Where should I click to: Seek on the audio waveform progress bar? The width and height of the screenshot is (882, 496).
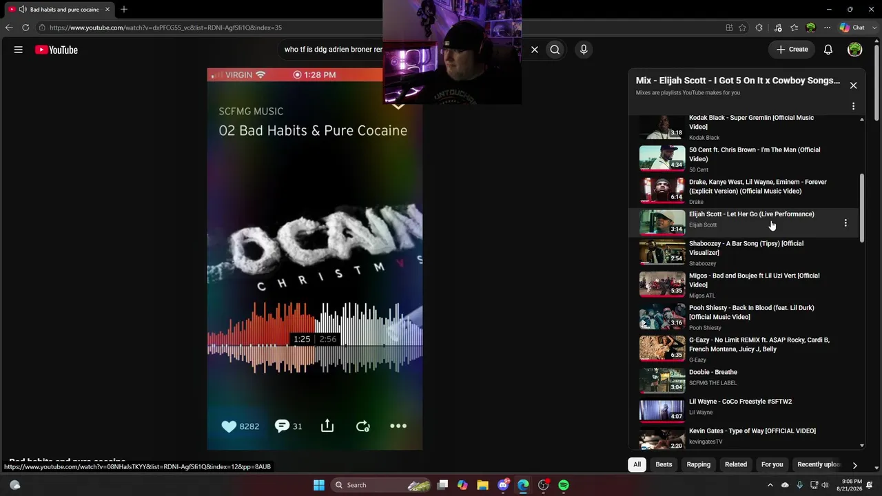pos(315,338)
